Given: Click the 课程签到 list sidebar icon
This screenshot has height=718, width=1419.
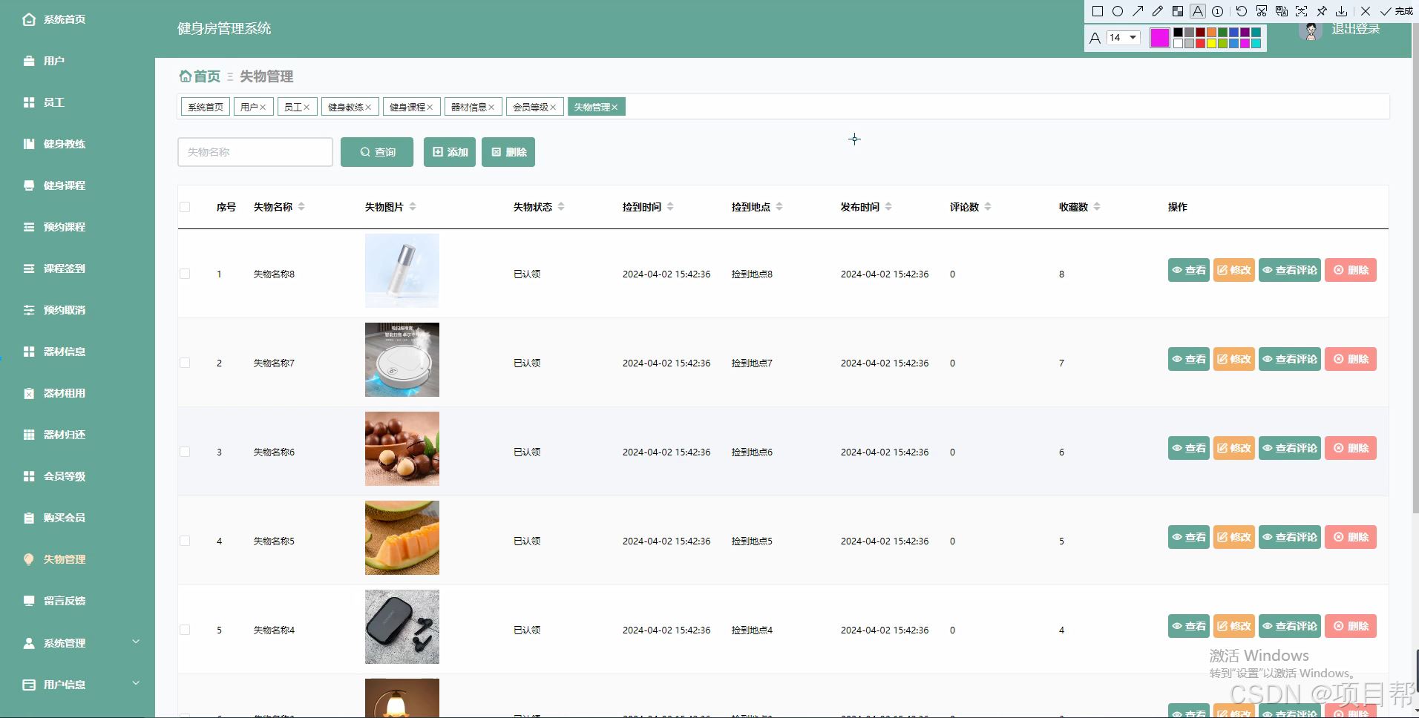Looking at the screenshot, I should 29,269.
